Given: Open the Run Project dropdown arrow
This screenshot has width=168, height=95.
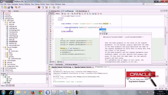Looking at the screenshot, I should click(x=52, y=7).
